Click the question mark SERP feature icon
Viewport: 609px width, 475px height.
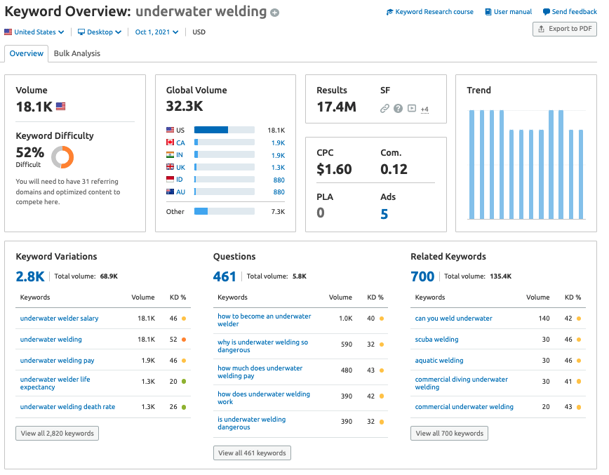[398, 109]
